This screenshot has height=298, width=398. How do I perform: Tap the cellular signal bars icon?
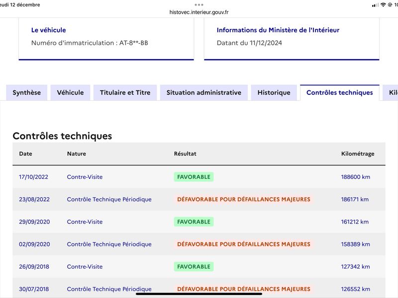tap(375, 5)
